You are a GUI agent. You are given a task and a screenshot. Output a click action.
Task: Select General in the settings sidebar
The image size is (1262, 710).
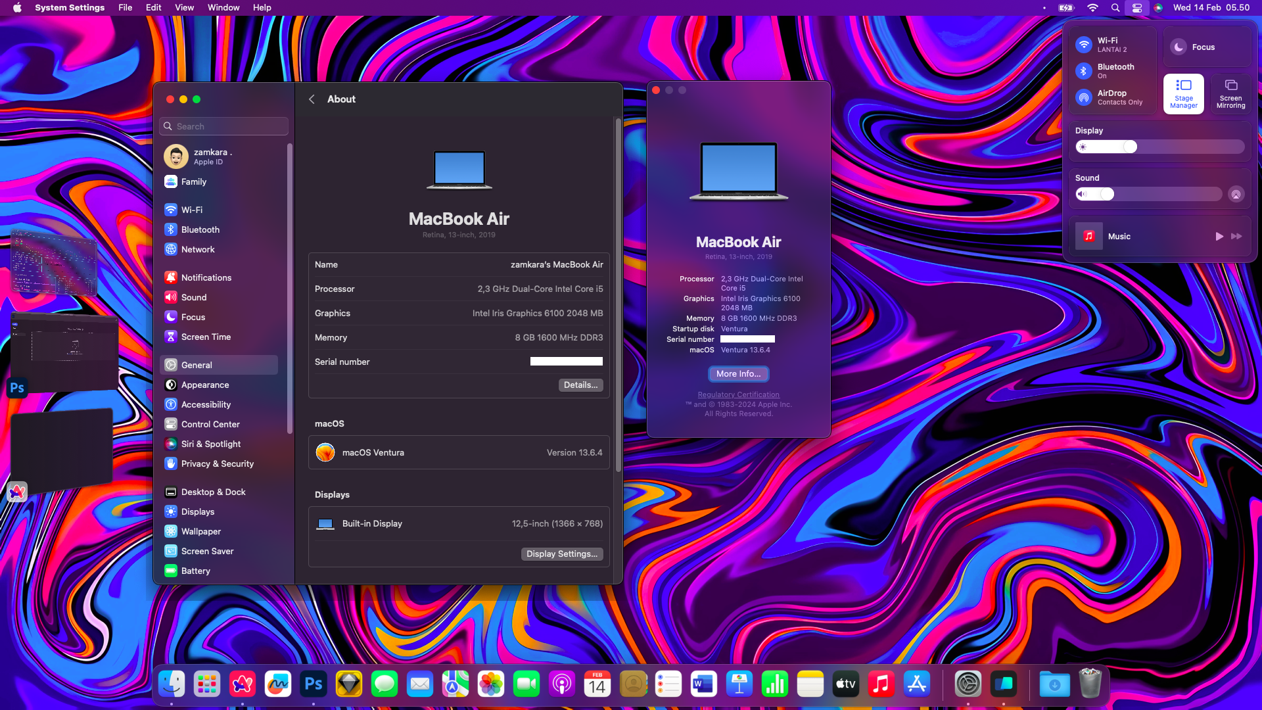coord(219,365)
